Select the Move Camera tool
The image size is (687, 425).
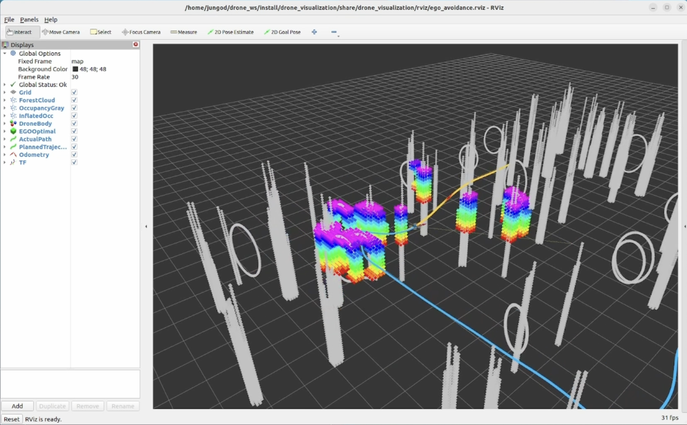(61, 32)
